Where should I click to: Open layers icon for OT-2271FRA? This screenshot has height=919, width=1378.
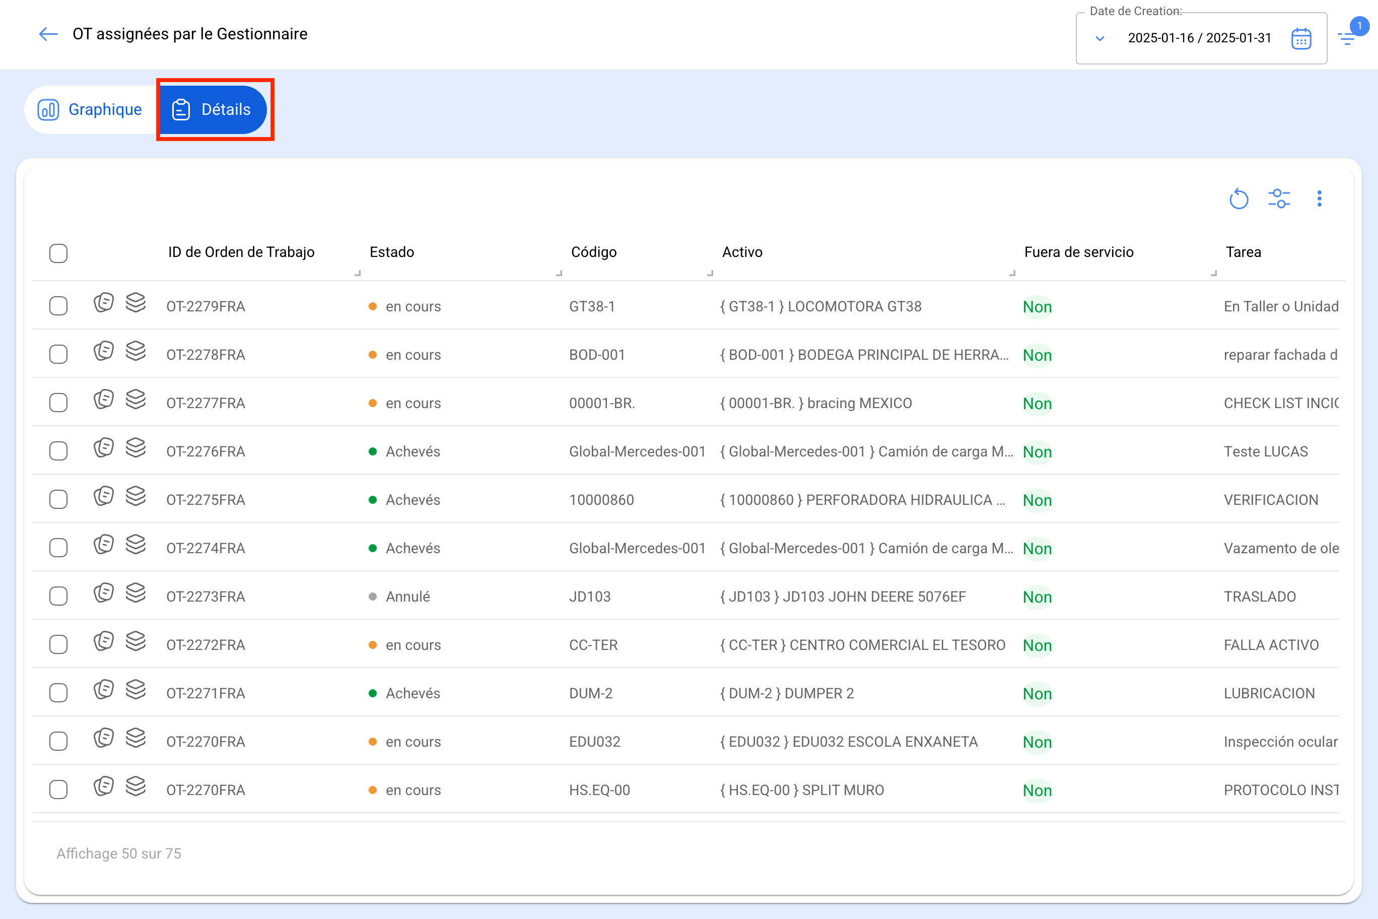(x=136, y=689)
